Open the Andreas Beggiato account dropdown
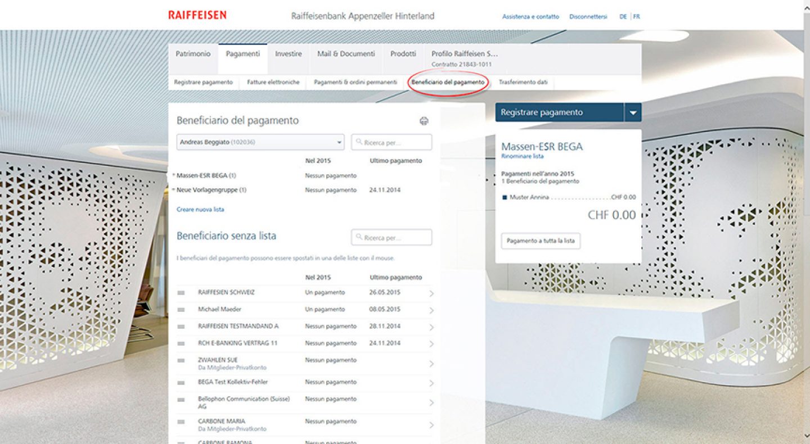810x444 pixels. click(x=260, y=142)
